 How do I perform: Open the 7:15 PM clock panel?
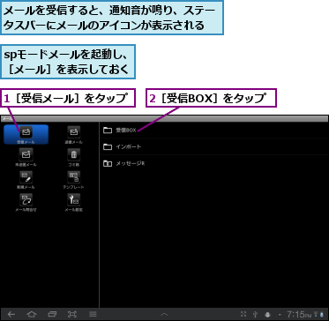(x=299, y=314)
